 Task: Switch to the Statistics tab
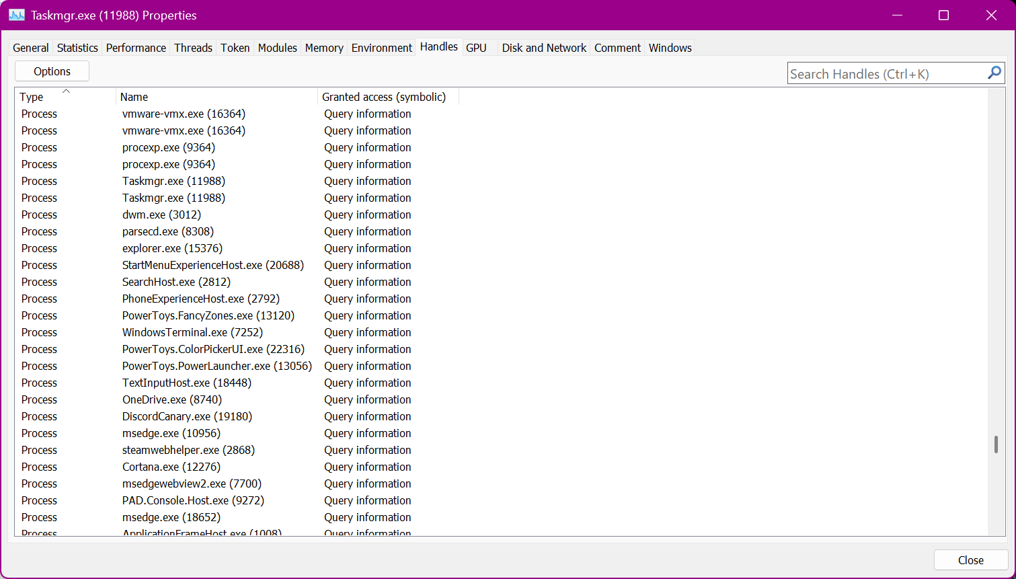click(x=77, y=48)
